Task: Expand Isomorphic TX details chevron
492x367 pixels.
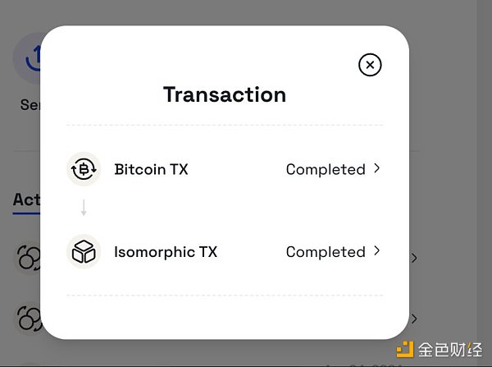Action: [377, 250]
